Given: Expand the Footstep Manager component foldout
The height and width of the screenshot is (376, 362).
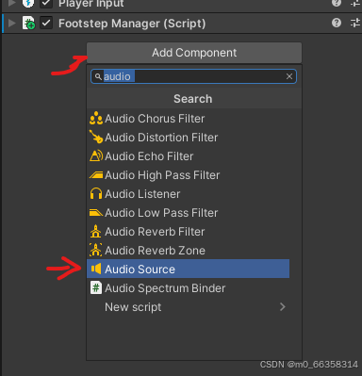Looking at the screenshot, I should click(x=12, y=24).
